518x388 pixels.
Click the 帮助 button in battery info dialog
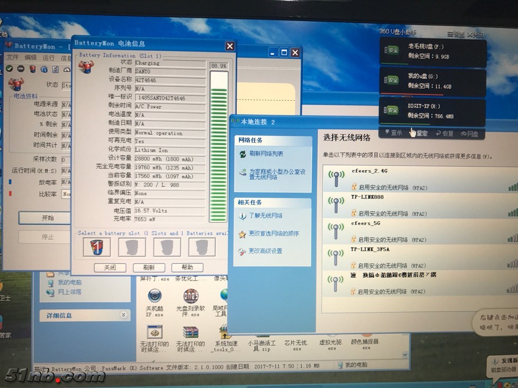pyautogui.click(x=187, y=268)
